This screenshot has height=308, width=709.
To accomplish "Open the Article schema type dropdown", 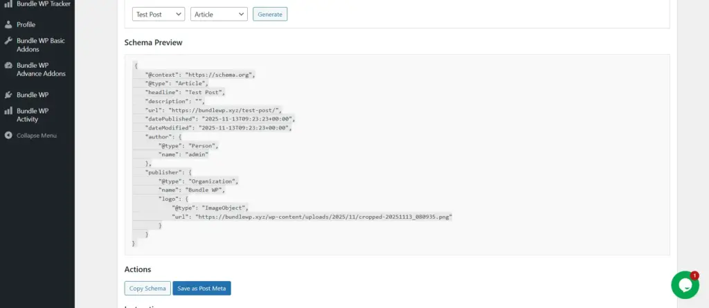I will [219, 14].
